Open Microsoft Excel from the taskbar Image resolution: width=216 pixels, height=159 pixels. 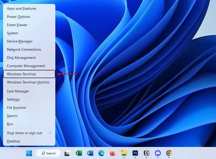click(x=79, y=153)
